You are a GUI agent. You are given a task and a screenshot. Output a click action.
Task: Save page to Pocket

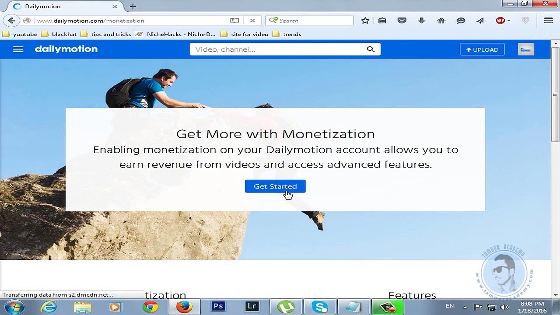coord(402,21)
